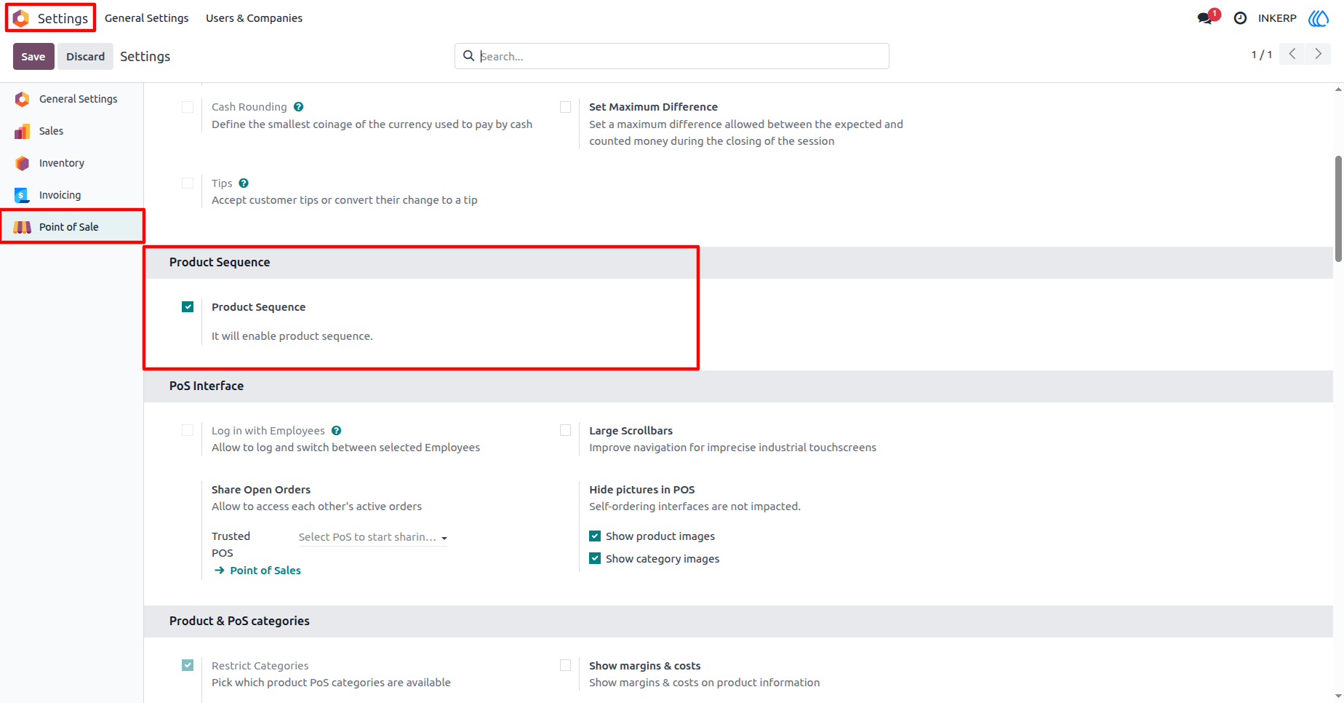Uncheck Show product images
Image resolution: width=1344 pixels, height=703 pixels.
(x=595, y=536)
